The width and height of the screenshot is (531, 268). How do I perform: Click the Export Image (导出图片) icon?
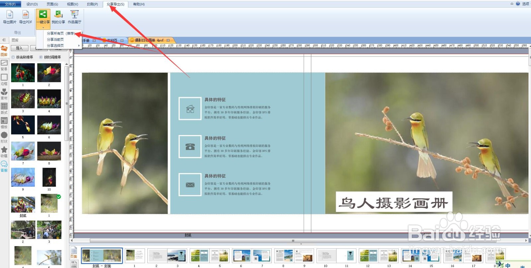[10, 17]
